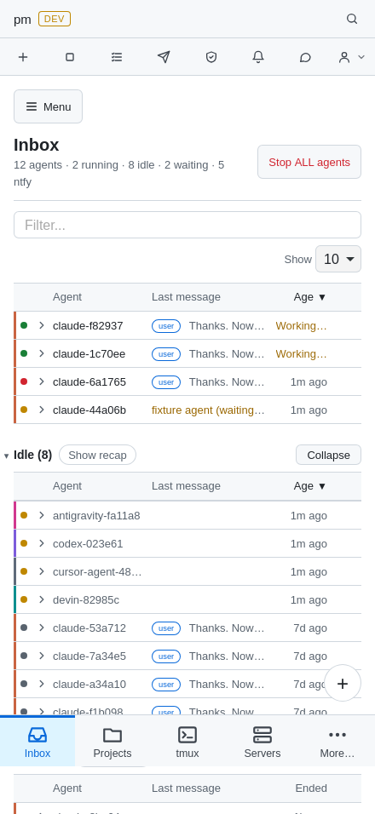The height and width of the screenshot is (814, 375).
Task: Click yellow status dot of devin-82985c
Action: [x=24, y=599]
